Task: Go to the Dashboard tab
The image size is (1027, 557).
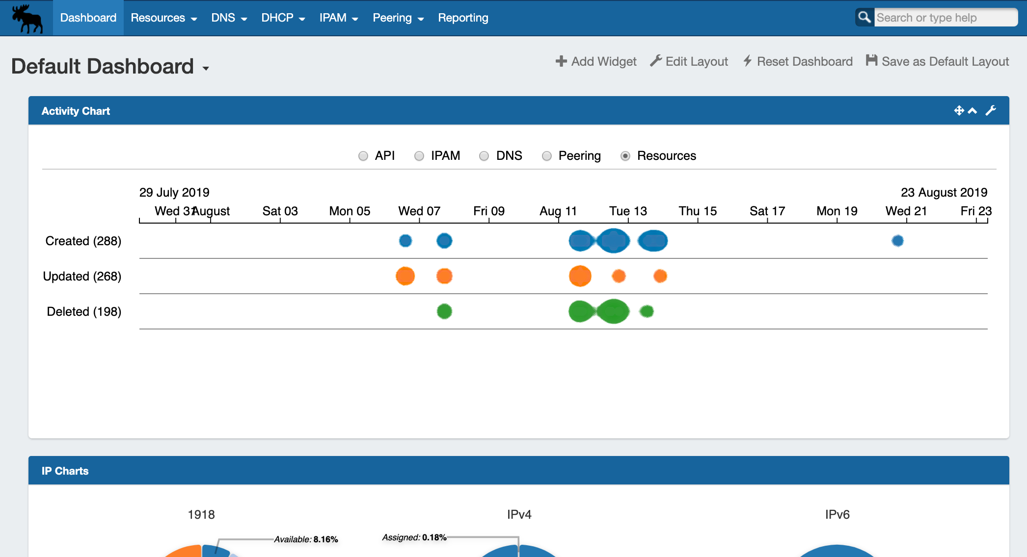Action: (x=88, y=18)
